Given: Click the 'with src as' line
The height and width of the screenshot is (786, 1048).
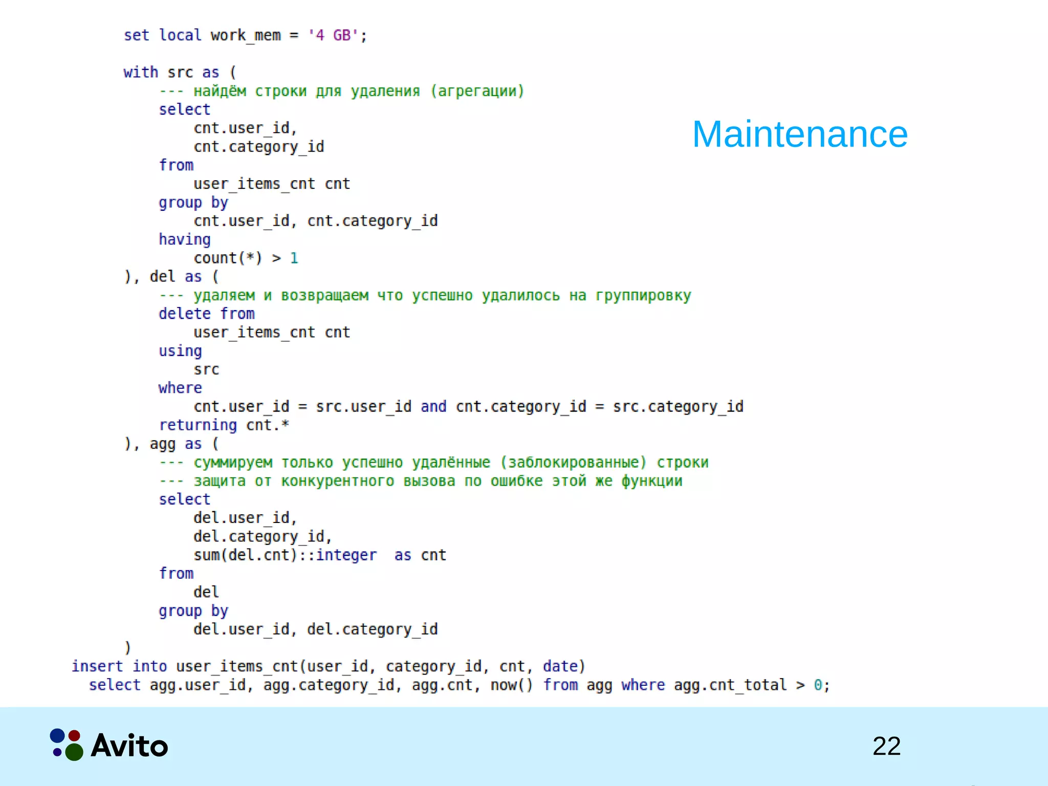Looking at the screenshot, I should coord(179,72).
